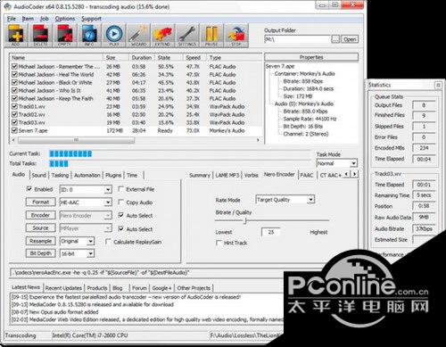This screenshot has height=347, width=446.
Task: Open the Support menu
Action: 91,19
